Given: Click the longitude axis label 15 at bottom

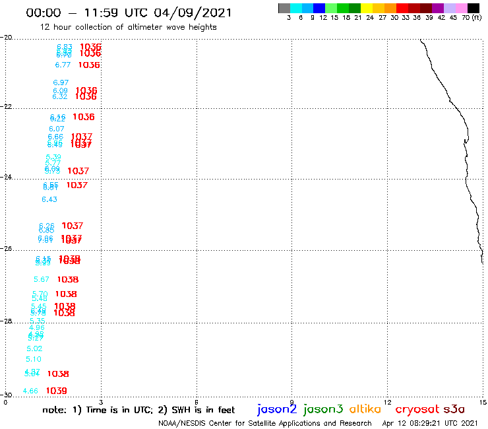Looking at the screenshot, I should [x=483, y=402].
